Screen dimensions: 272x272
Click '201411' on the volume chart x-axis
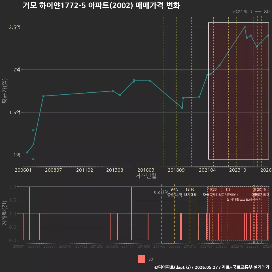127,246
